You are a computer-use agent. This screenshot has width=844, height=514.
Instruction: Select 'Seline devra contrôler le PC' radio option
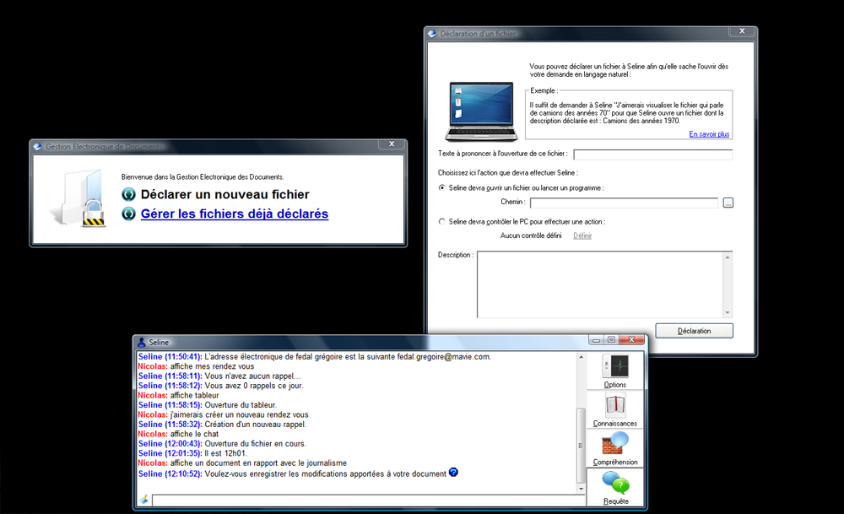point(442,221)
